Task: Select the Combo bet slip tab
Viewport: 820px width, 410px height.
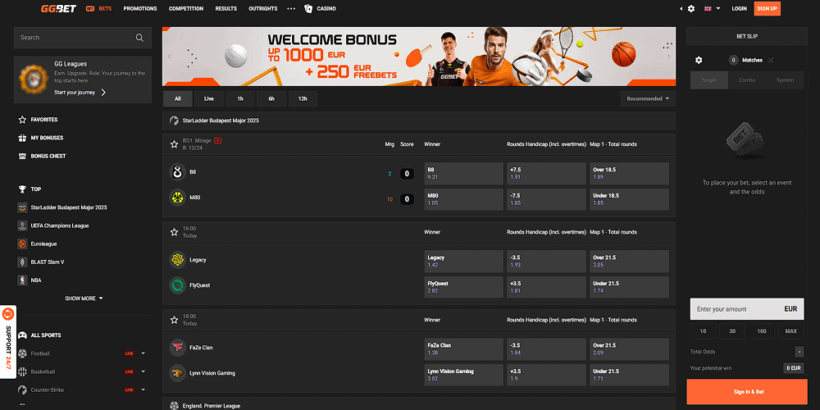Action: pyautogui.click(x=746, y=80)
